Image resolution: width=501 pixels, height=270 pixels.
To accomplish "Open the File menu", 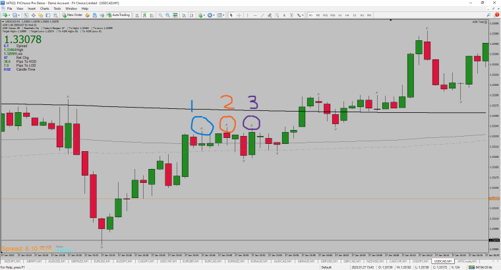I will (x=10, y=9).
